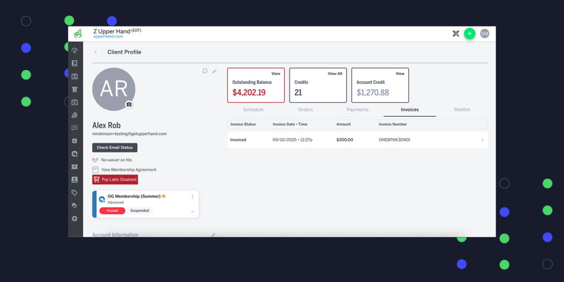564x282 pixels.
Task: Open Settings gear in the left sidebar
Action: pos(74,219)
